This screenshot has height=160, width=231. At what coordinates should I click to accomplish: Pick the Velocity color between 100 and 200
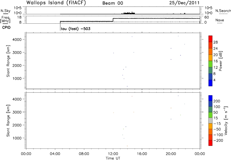pos(210,104)
